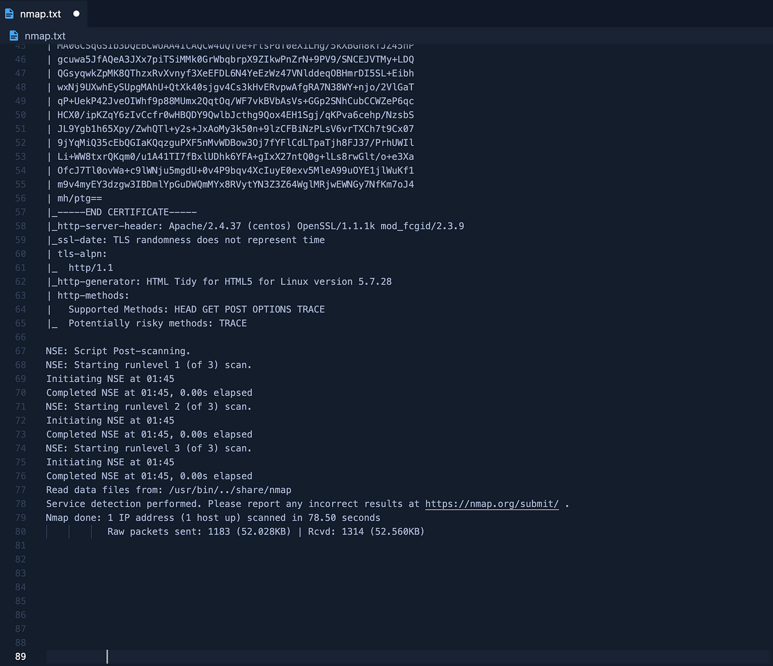Click the 'http-methods:' line
The height and width of the screenshot is (666, 773).
pyautogui.click(x=88, y=295)
